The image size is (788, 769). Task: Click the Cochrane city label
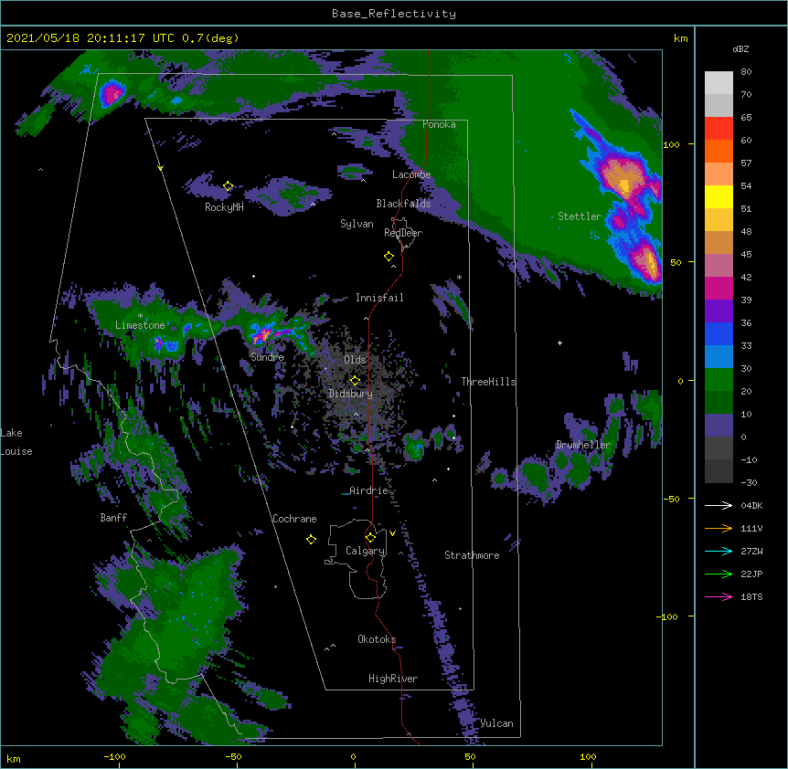pos(294,519)
